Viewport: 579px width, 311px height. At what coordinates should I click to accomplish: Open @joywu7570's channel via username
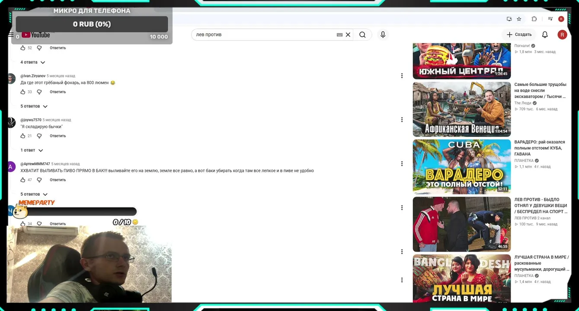point(31,120)
